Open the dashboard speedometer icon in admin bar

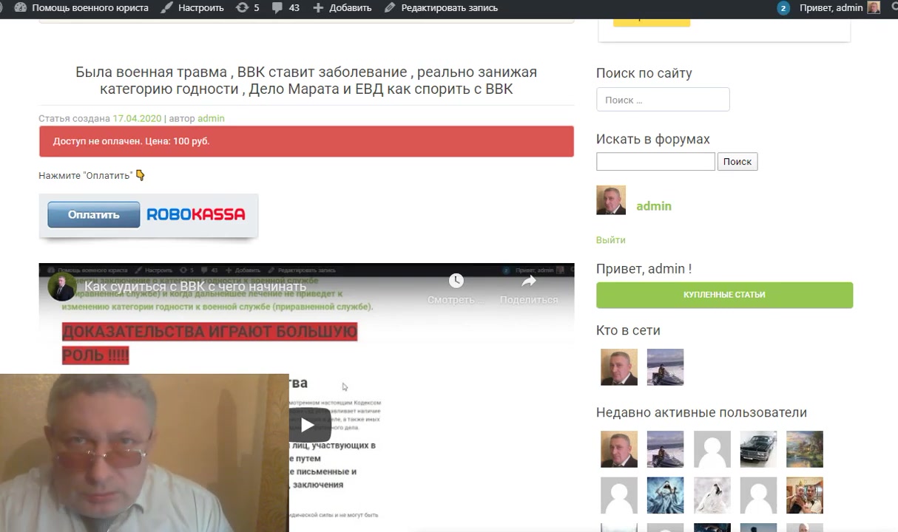tap(21, 8)
